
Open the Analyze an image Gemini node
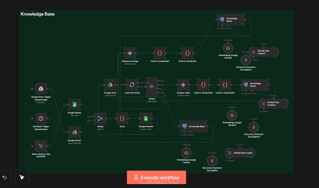coord(130,53)
